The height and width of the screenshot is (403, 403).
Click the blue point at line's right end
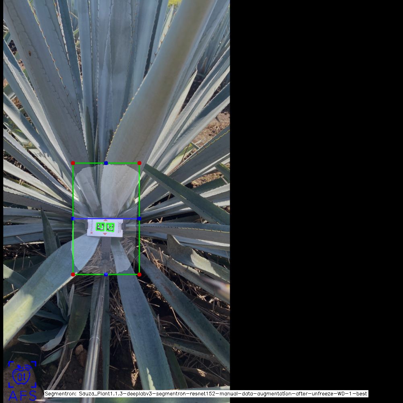(139, 218)
